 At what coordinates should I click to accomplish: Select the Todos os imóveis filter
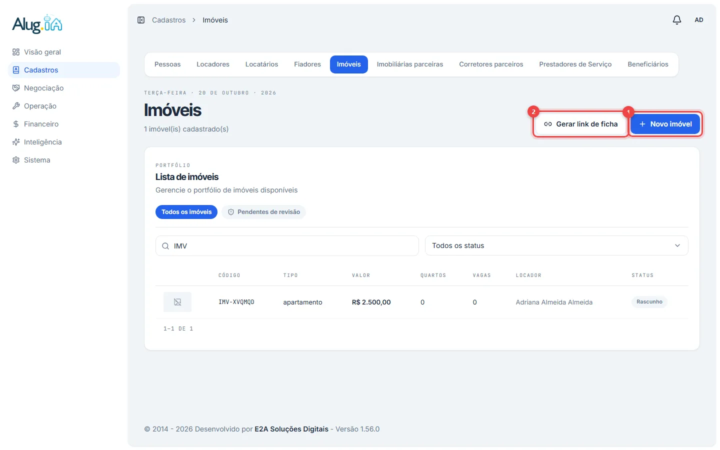pyautogui.click(x=186, y=212)
